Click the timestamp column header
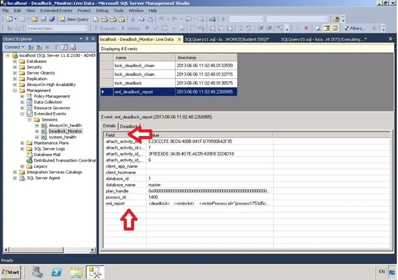 pos(206,58)
